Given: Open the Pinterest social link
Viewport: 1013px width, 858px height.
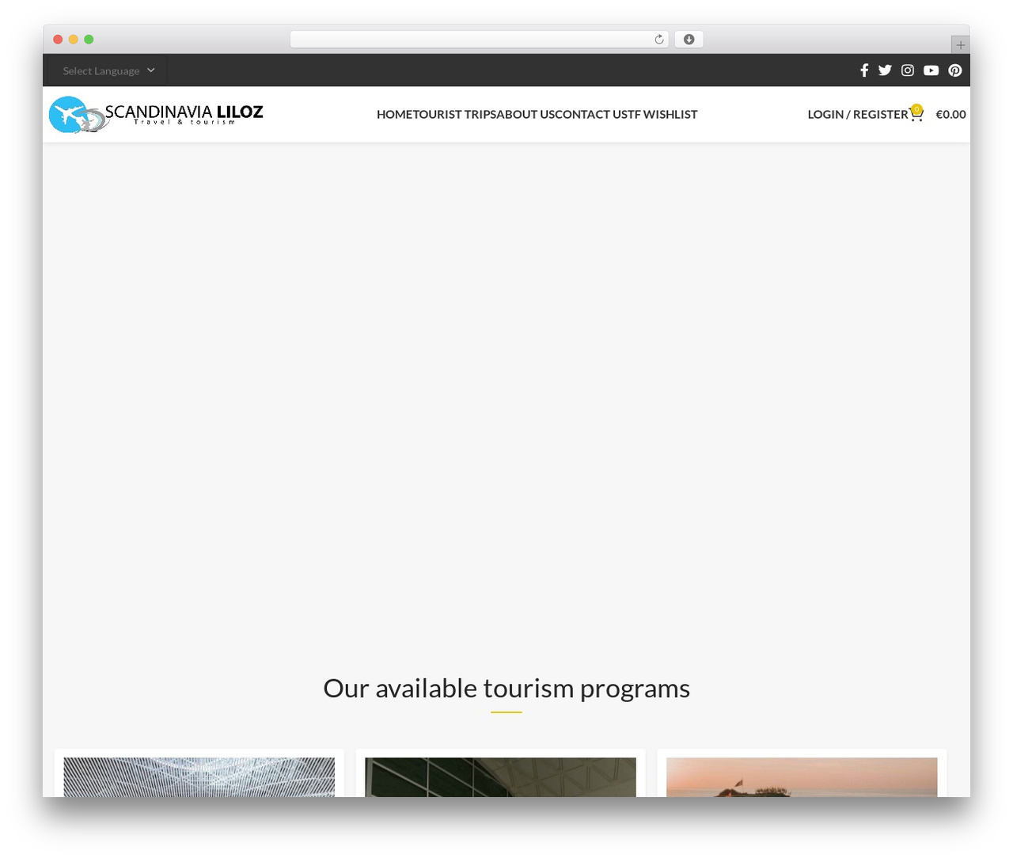Looking at the screenshot, I should click(955, 70).
